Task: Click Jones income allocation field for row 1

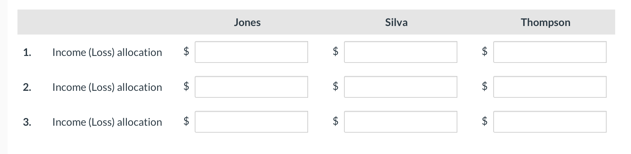Action: (x=251, y=52)
